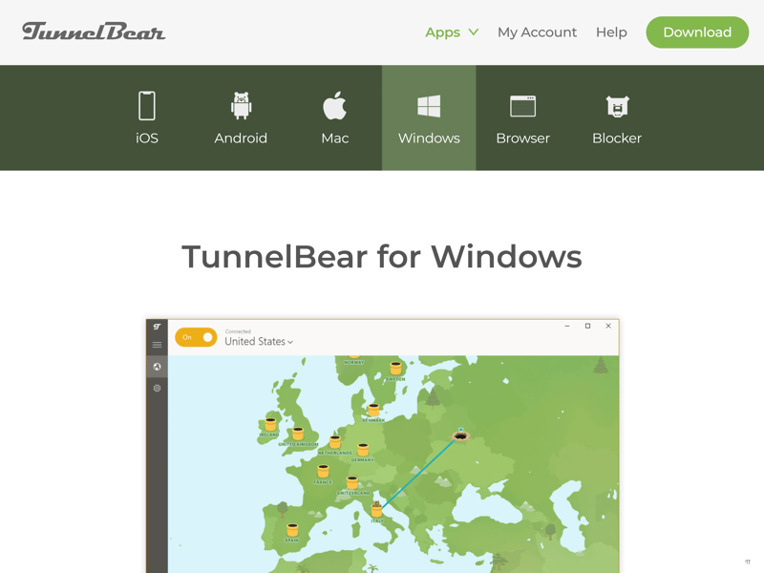Go to My Account

click(x=537, y=32)
